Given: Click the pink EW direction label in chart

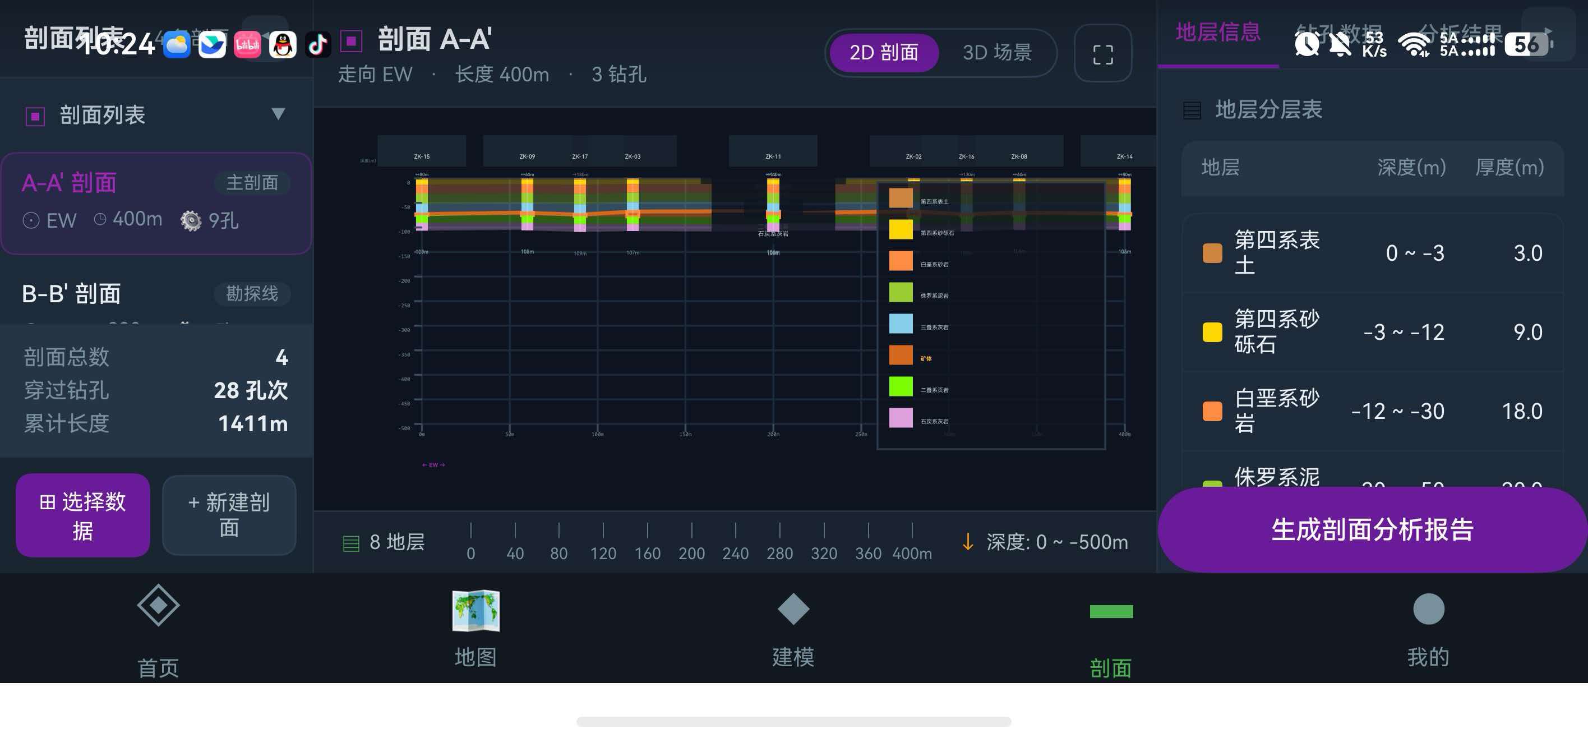Looking at the screenshot, I should pos(433,465).
